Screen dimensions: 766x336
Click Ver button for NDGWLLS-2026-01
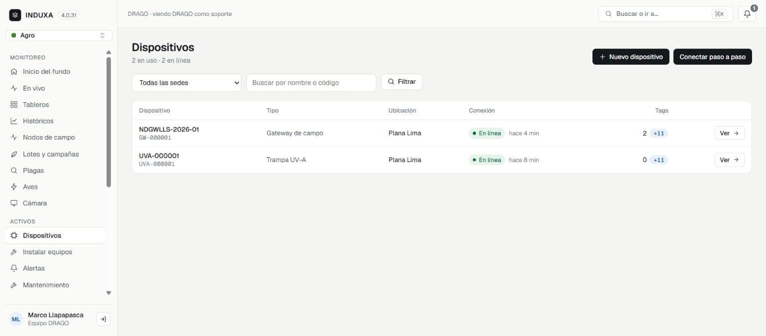coord(730,133)
